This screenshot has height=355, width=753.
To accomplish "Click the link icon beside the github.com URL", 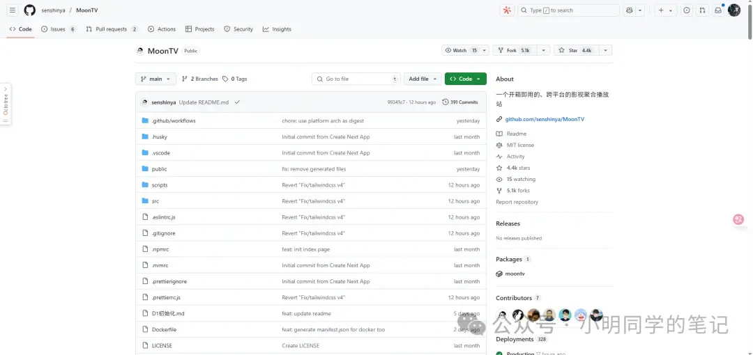I will click(499, 119).
